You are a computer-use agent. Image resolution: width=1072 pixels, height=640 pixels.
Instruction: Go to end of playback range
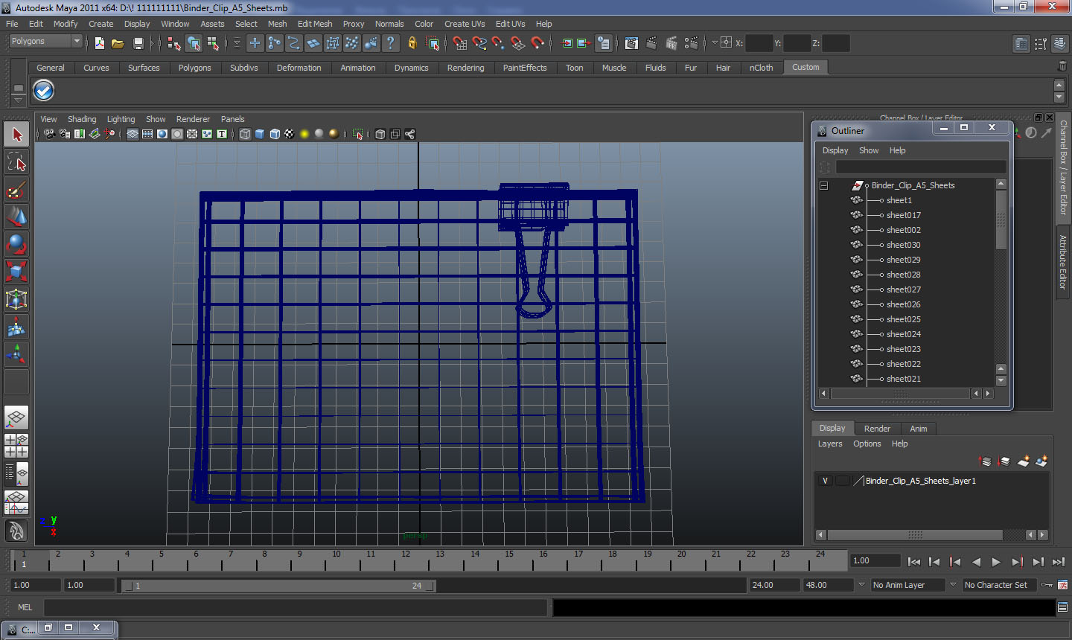click(1059, 562)
